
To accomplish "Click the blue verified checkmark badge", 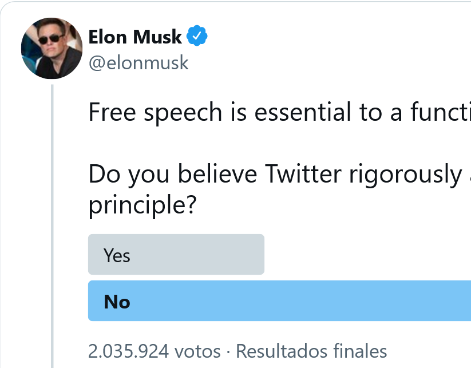I will 197,35.
